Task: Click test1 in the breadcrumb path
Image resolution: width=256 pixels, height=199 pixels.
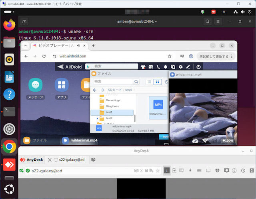Action: click(x=129, y=90)
